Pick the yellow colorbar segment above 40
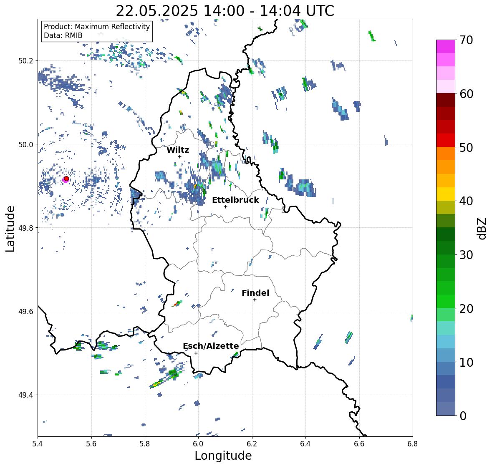 tap(446, 194)
